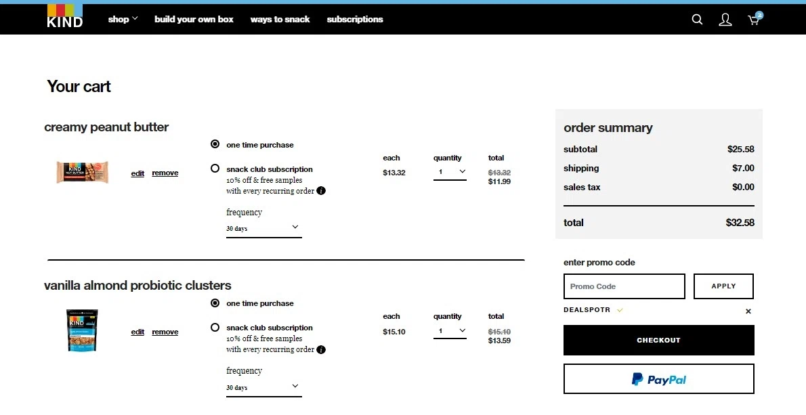The height and width of the screenshot is (415, 806).
Task: Click the shipping amount $7.00
Action: point(743,168)
